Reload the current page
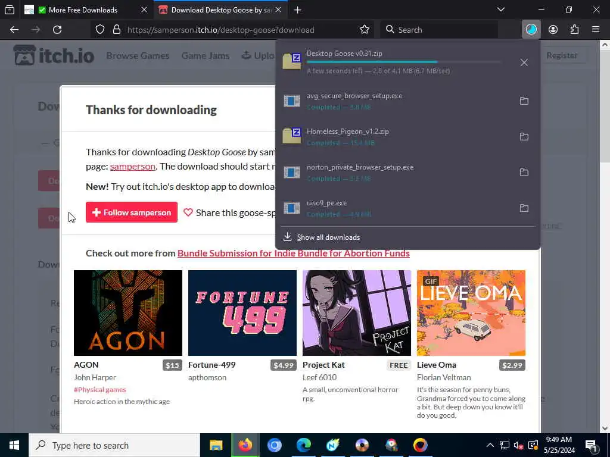This screenshot has height=457, width=610. [x=57, y=30]
